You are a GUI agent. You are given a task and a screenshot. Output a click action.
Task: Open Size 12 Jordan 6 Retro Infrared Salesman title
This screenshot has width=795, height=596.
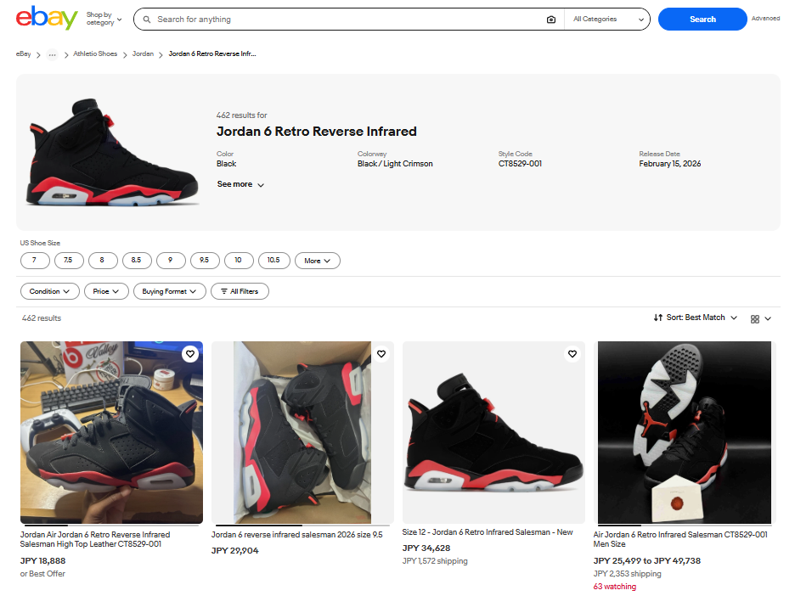coord(488,532)
